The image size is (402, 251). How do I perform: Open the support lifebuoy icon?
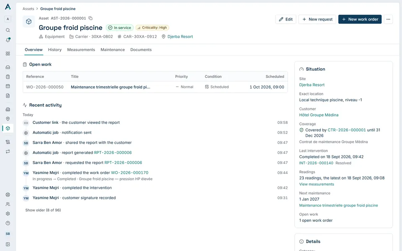coord(8,195)
